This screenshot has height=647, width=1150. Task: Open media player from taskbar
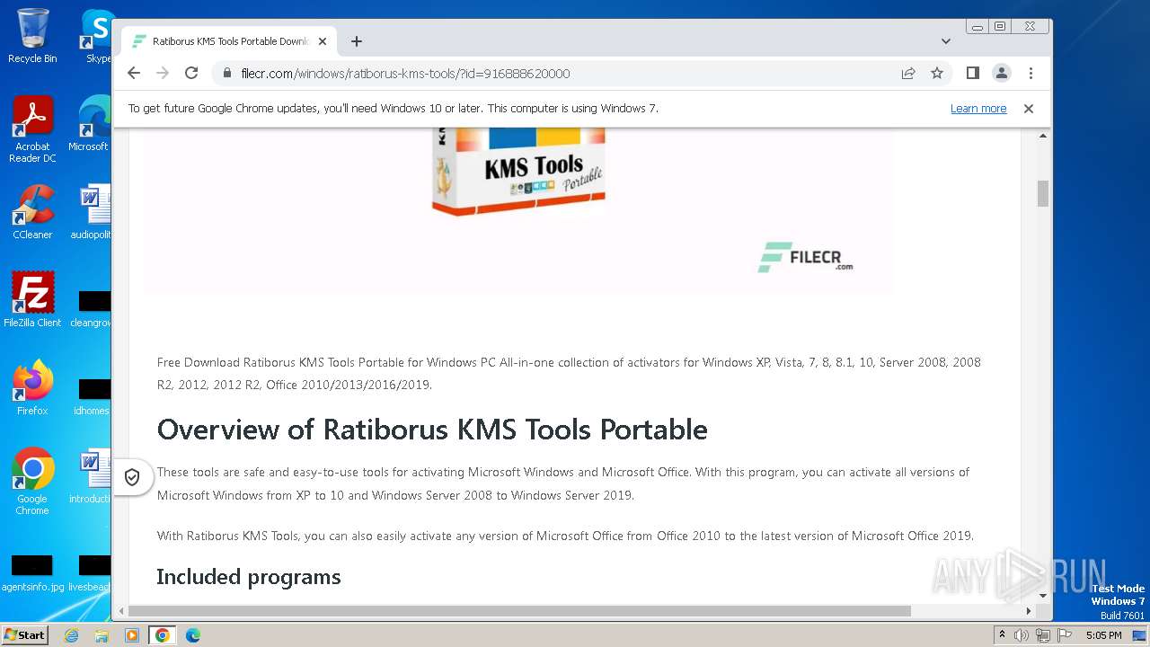[132, 635]
